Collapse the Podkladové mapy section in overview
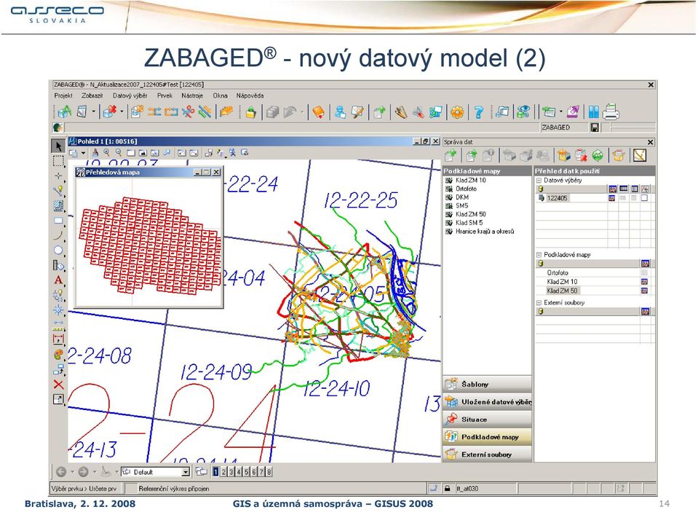This screenshot has height=512, width=698. click(539, 255)
